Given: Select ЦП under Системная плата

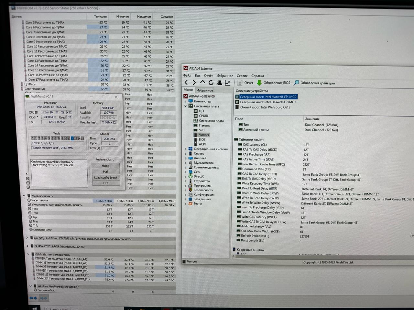Looking at the screenshot, I should pyautogui.click(x=199, y=111).
